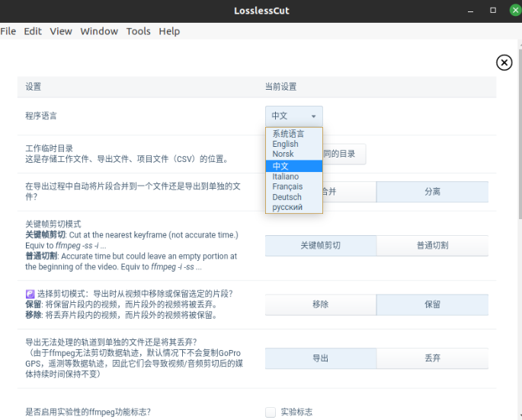Screen dimensions: 522x420
Task: Select the 保留 keep segments option
Action: [432, 304]
